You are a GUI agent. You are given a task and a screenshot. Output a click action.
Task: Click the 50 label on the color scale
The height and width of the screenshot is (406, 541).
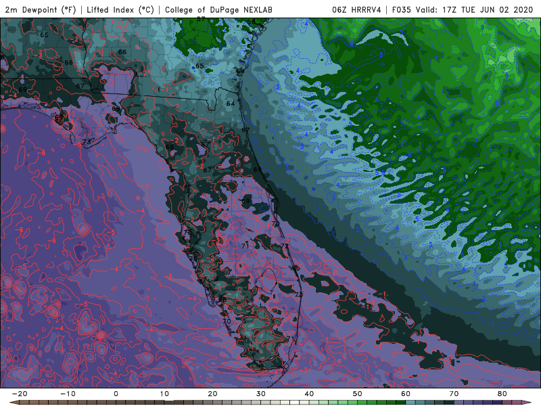358,394
